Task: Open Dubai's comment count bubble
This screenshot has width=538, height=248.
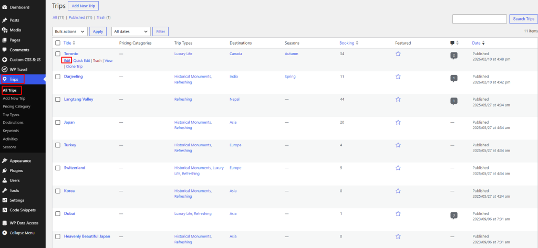Action: [454, 216]
